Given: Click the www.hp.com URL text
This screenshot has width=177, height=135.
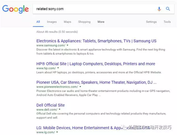Looking at the screenshot, I should [46, 68].
